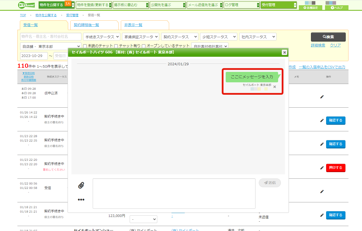Viewport: 362px width, 231px height.
Task: Open 契約ステータス dropdown
Action: pos(180,37)
